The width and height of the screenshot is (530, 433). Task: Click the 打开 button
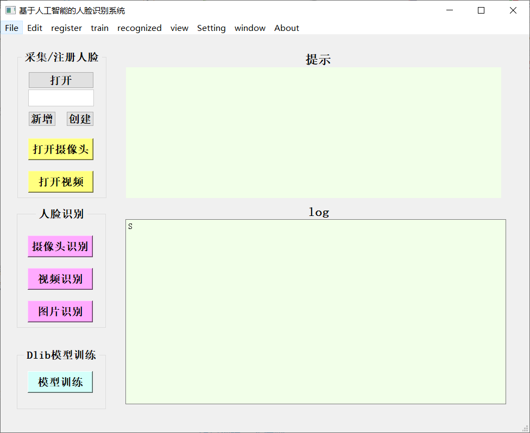point(61,80)
